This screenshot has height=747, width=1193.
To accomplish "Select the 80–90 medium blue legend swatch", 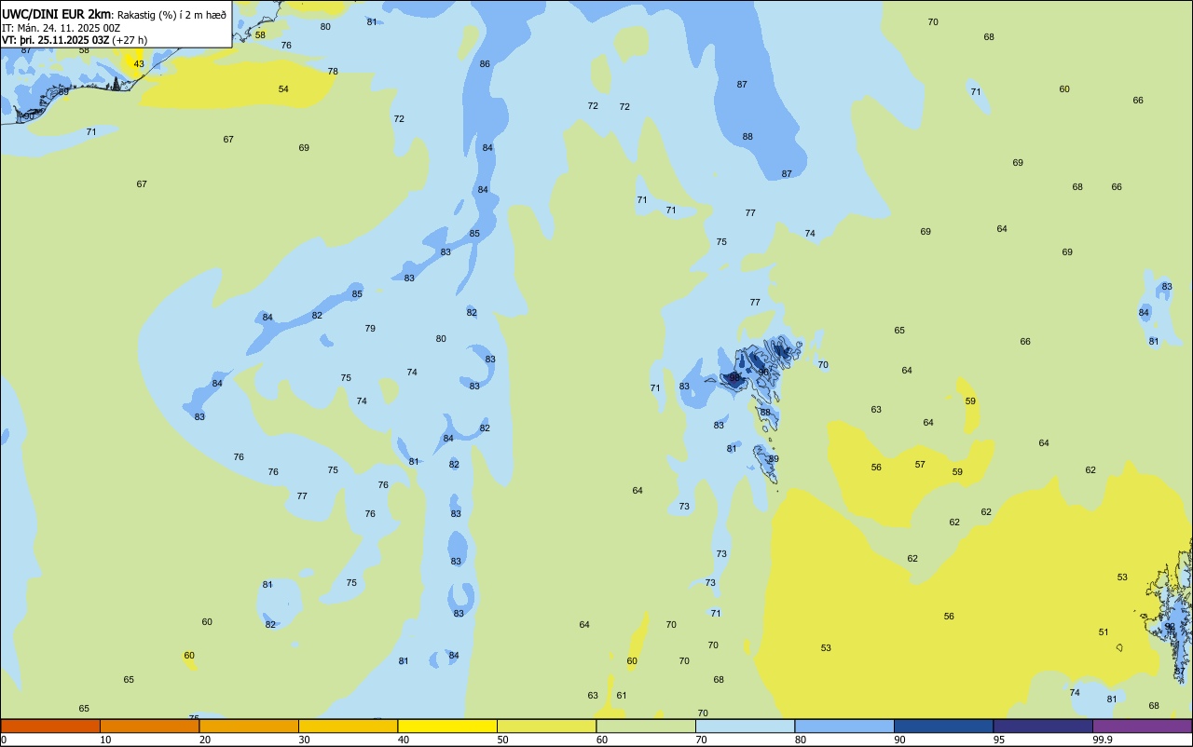I will click(844, 726).
